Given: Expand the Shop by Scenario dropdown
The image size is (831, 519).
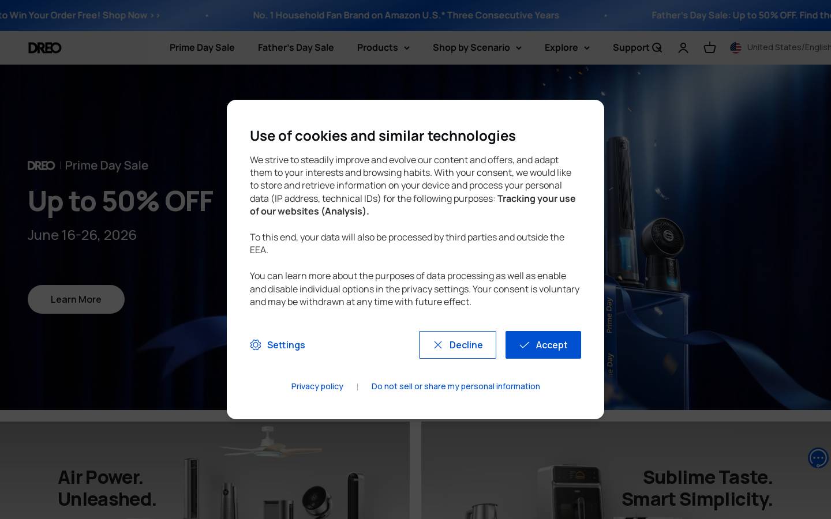Looking at the screenshot, I should [477, 48].
